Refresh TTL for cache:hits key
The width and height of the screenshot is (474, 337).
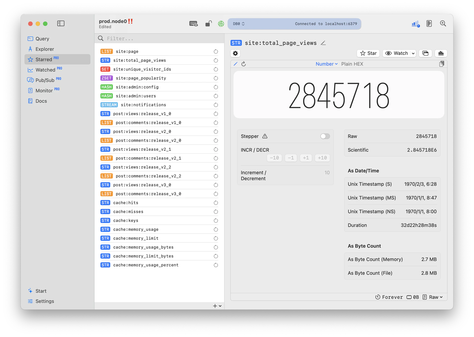(216, 203)
